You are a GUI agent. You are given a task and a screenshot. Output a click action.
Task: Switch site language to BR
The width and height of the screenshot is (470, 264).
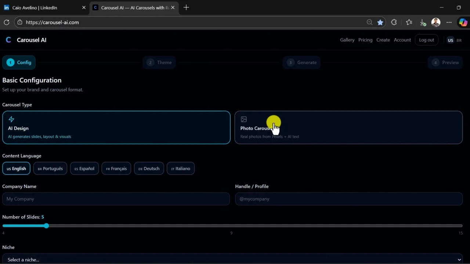[459, 40]
